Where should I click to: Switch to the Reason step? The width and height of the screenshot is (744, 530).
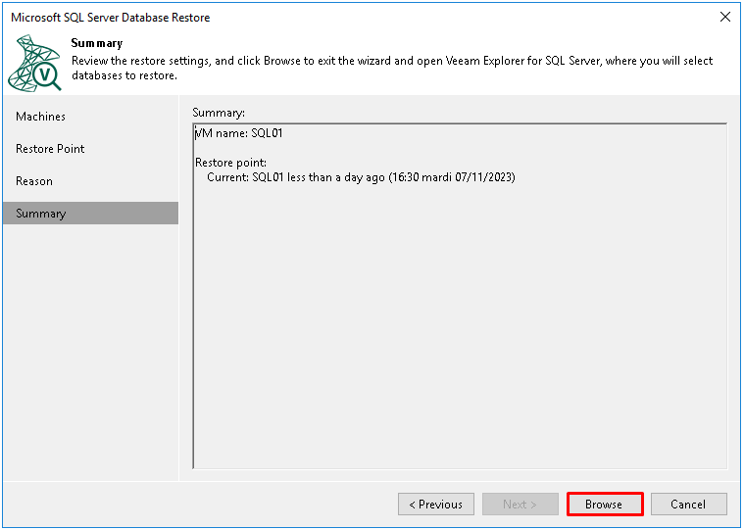coord(34,181)
